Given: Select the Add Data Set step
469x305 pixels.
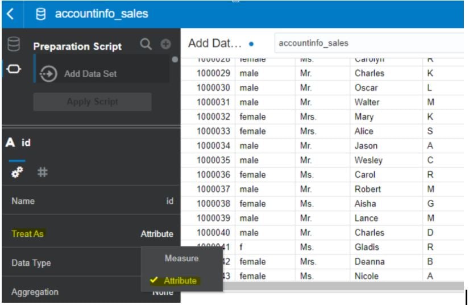Looking at the screenshot, I should (102, 69).
